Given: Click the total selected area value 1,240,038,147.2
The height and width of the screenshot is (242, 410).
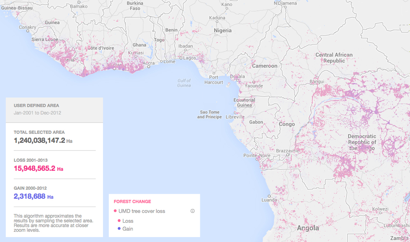Looking at the screenshot, I should tap(40, 140).
